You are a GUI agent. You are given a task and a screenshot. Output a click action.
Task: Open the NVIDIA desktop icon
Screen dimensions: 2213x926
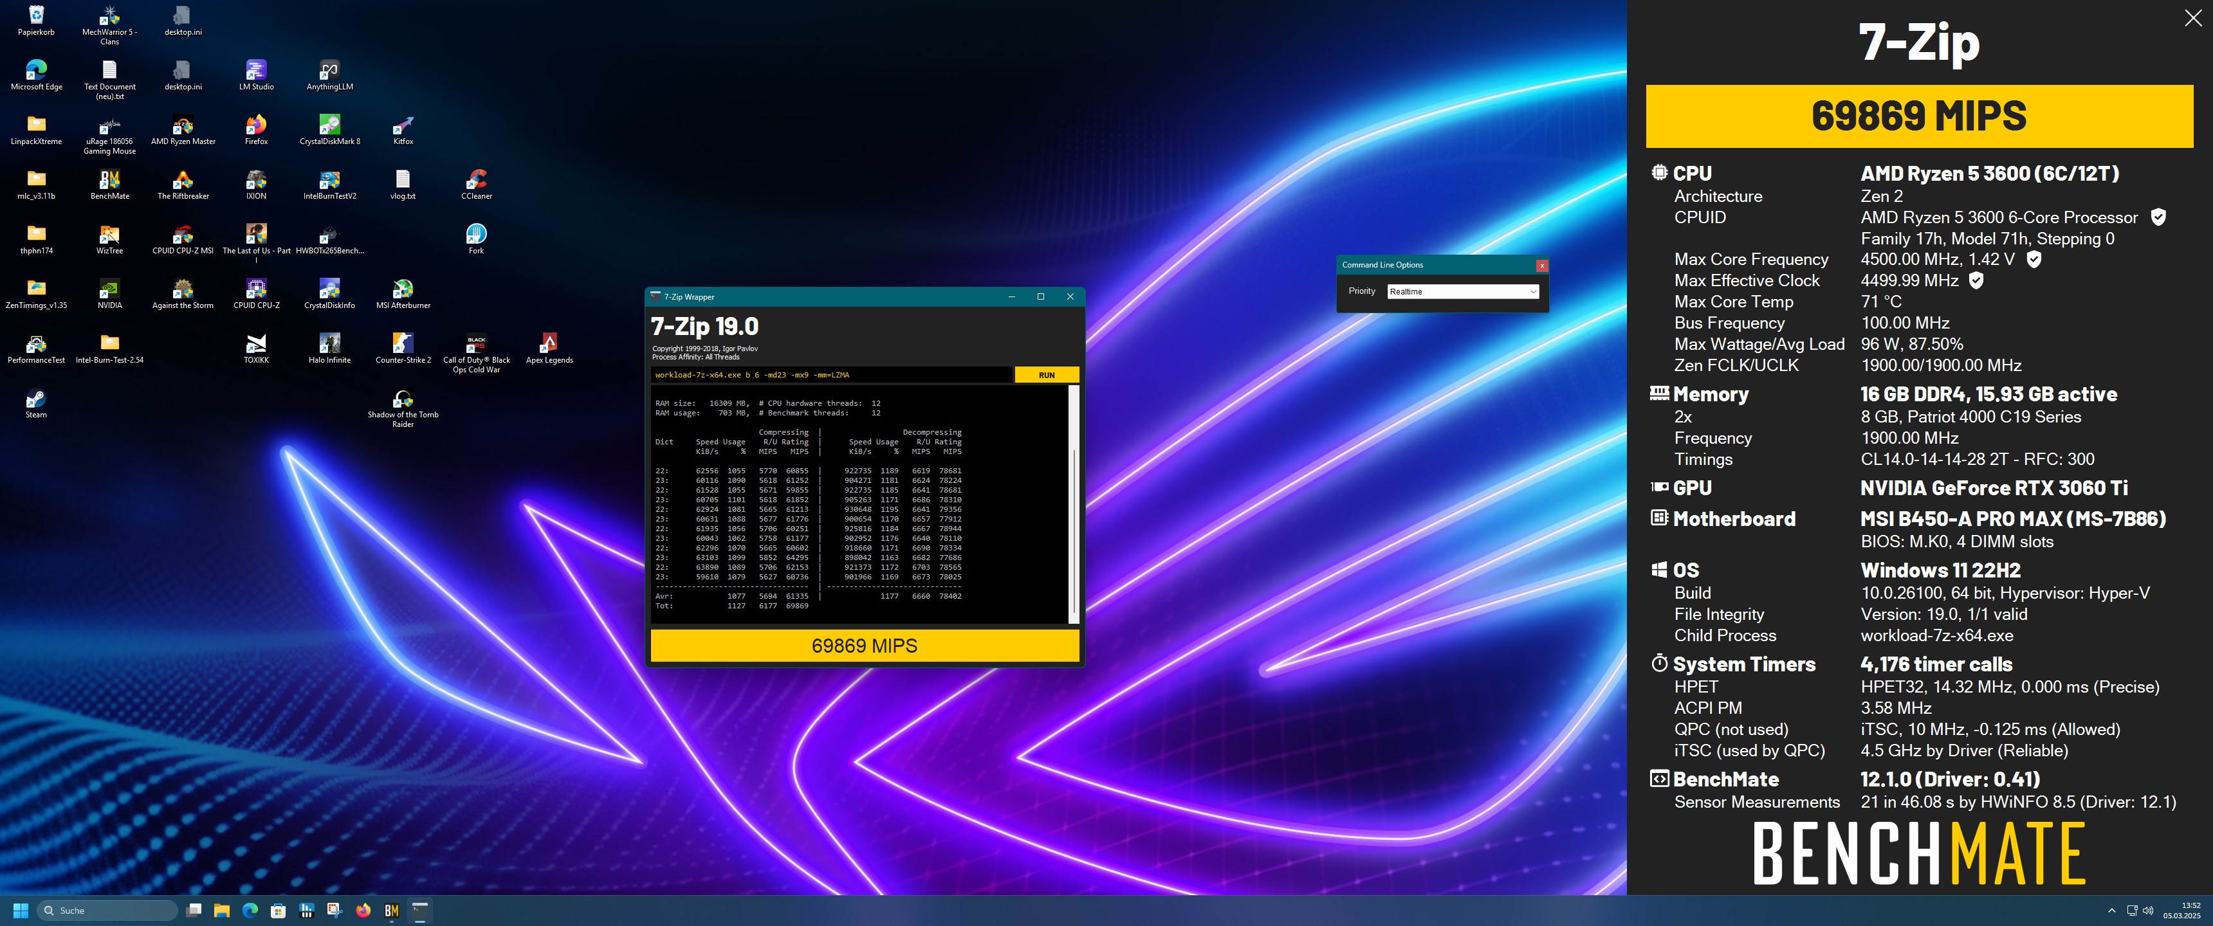[x=110, y=294]
